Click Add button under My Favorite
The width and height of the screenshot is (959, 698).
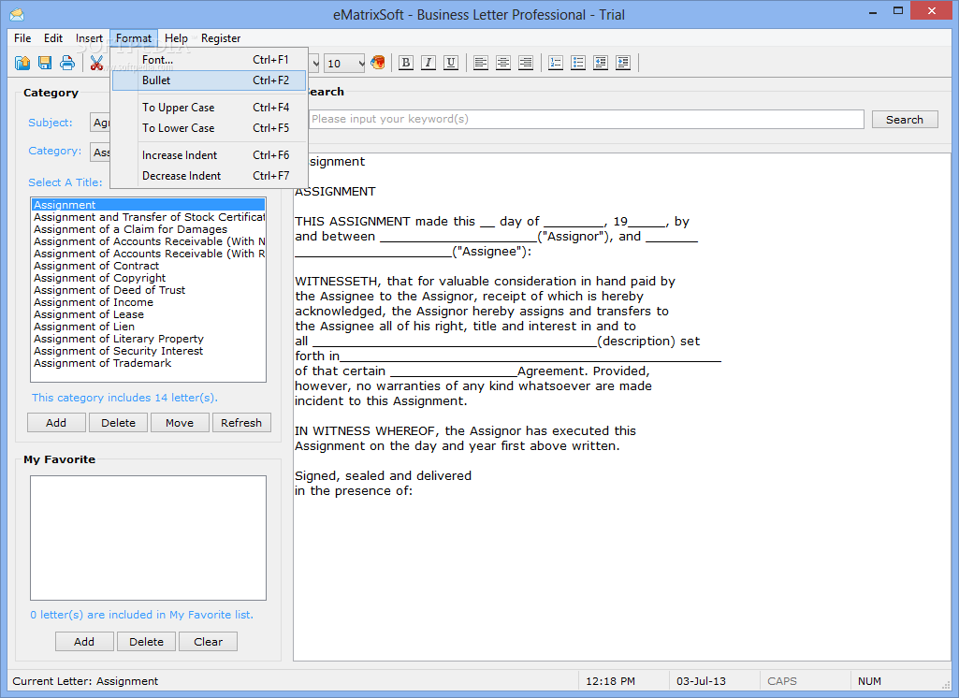pyautogui.click(x=84, y=642)
